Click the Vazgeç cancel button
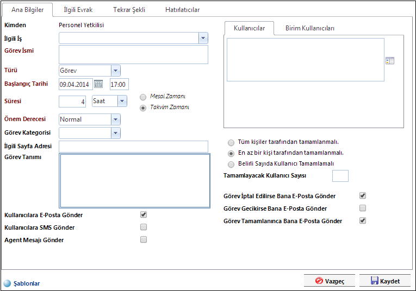The image size is (416, 291). click(329, 281)
